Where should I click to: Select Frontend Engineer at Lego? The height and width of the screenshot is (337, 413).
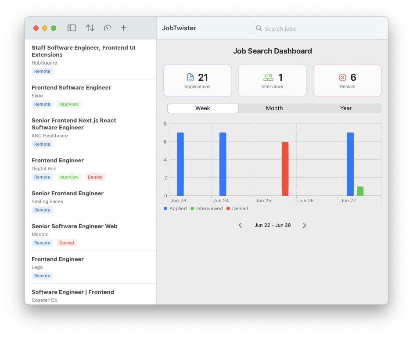(x=90, y=267)
